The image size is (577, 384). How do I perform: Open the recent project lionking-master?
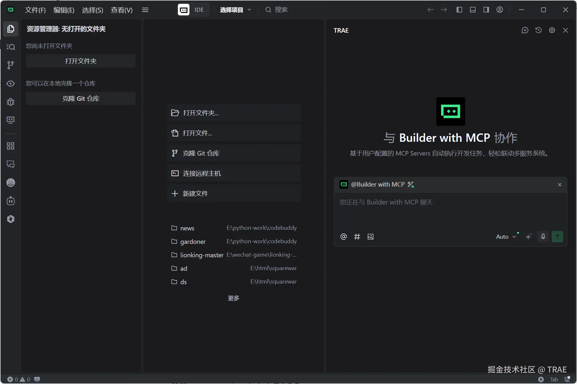pyautogui.click(x=234, y=255)
